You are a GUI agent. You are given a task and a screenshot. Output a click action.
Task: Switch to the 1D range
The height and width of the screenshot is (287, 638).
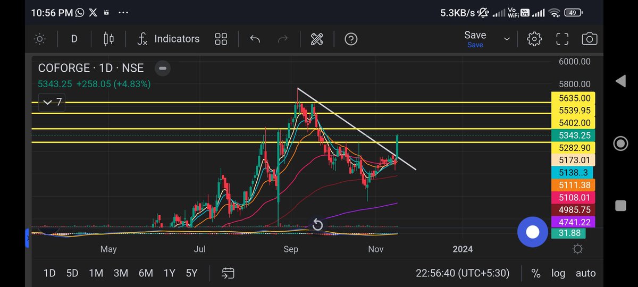click(x=49, y=273)
